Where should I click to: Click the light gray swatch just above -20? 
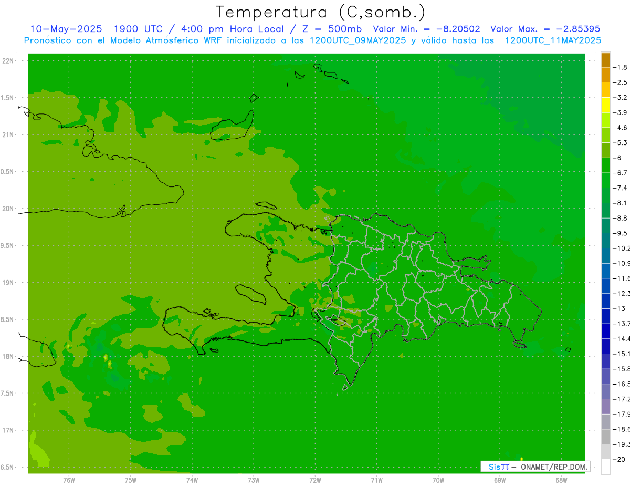coord(605,452)
